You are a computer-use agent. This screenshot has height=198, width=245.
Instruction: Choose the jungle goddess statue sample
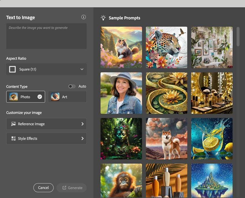click(x=121, y=139)
